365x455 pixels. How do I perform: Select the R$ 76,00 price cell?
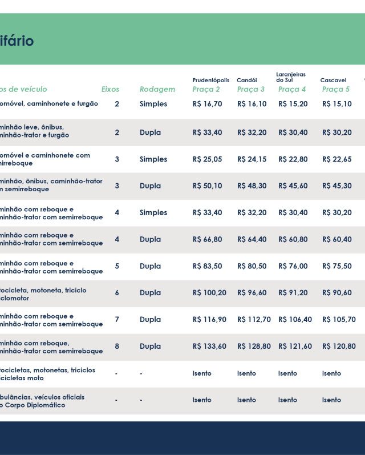click(293, 267)
